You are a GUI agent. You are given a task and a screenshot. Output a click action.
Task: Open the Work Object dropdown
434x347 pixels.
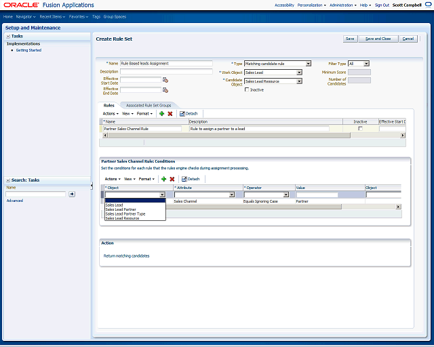[x=299, y=73]
